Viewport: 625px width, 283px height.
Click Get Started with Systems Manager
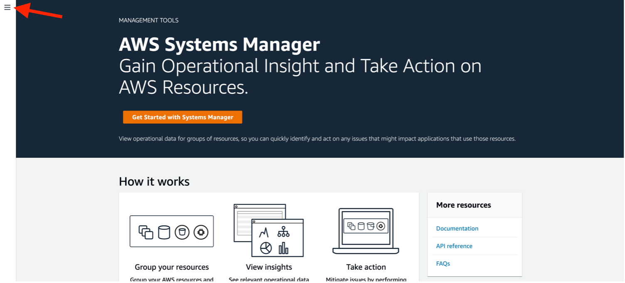(x=183, y=117)
